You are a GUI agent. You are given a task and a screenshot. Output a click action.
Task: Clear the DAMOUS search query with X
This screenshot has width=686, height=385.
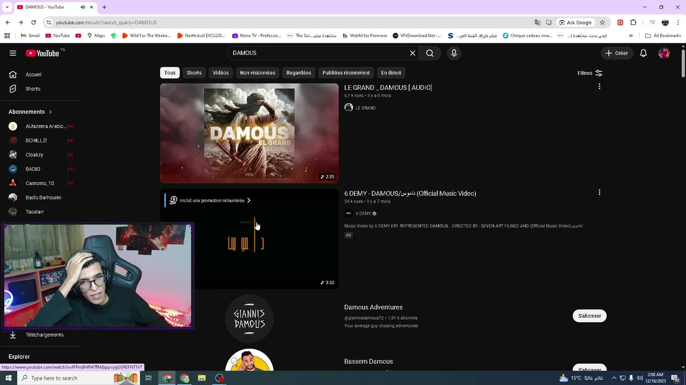coord(413,53)
